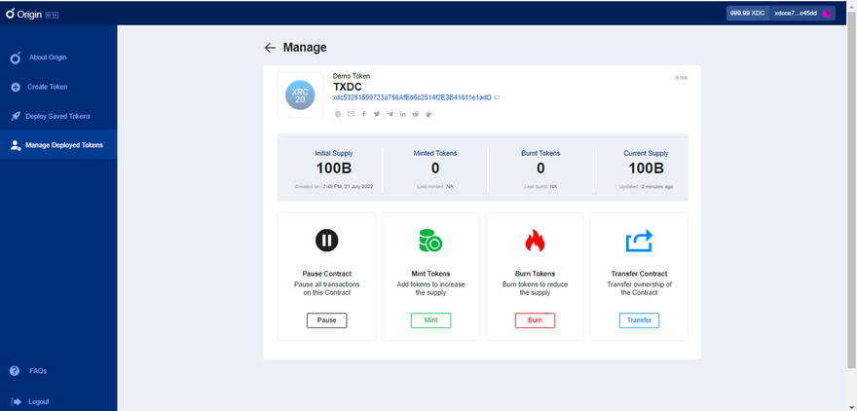Open the token's Twitter link icon

tap(377, 114)
